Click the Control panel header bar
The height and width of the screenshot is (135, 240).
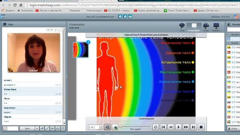(146, 118)
